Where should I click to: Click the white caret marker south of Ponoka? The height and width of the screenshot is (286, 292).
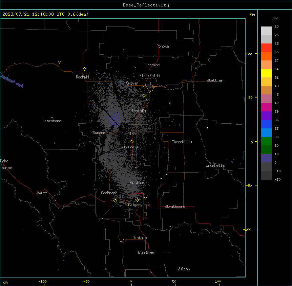tap(124, 50)
